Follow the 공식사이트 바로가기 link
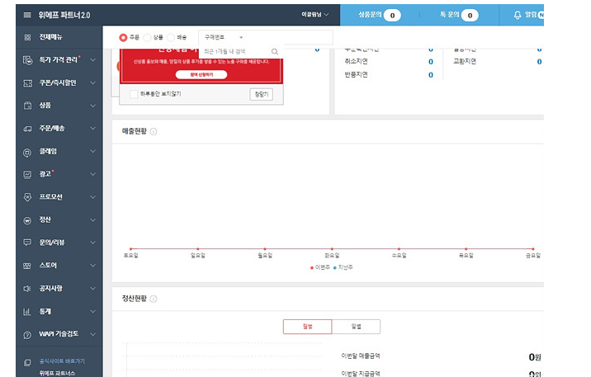Screen dimensions: 591x377 click(62, 361)
